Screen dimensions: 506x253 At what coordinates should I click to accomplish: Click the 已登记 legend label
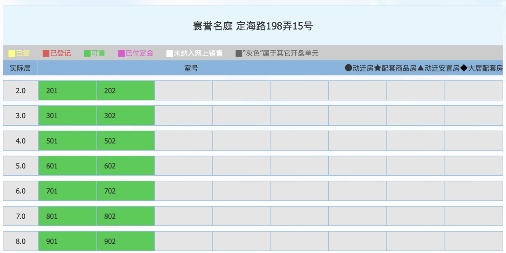[61, 53]
